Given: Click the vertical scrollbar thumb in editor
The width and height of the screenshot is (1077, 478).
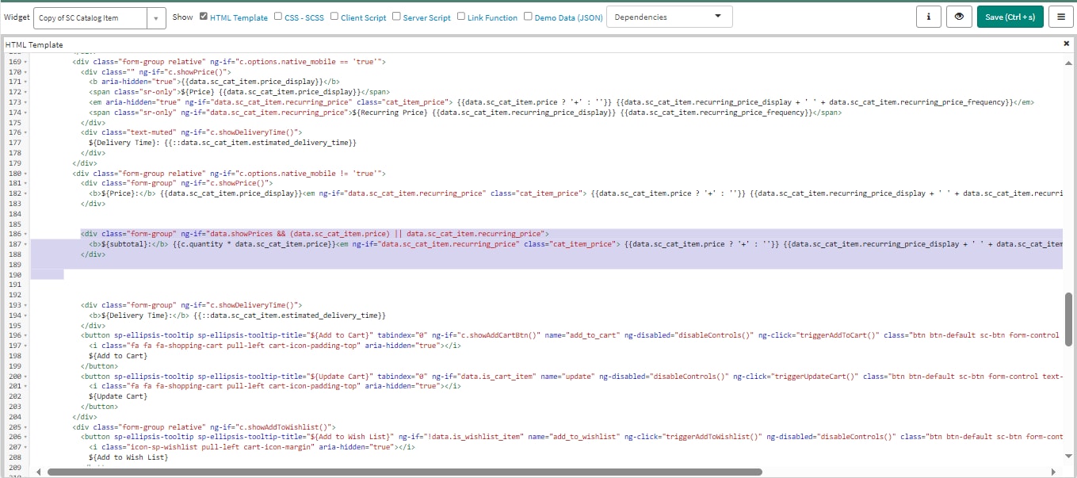Looking at the screenshot, I should (x=1069, y=319).
